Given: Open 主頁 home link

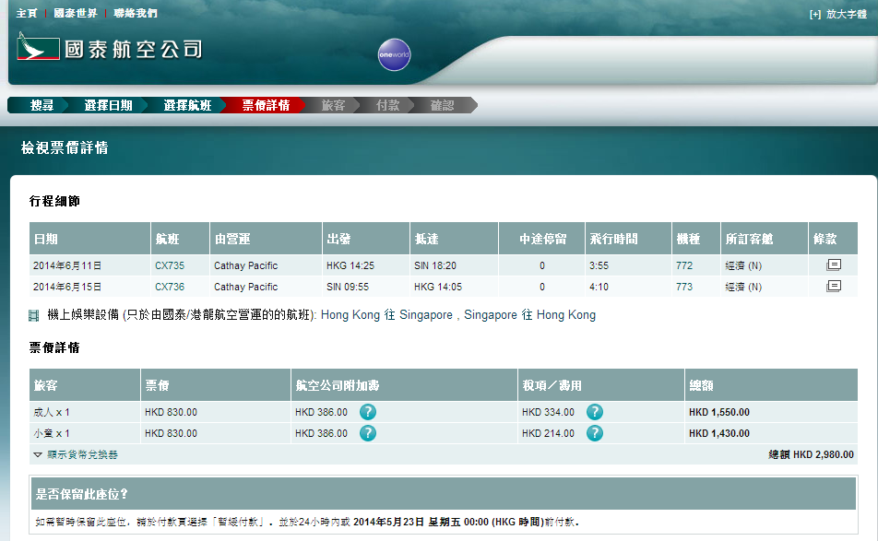Looking at the screenshot, I should 27,14.
